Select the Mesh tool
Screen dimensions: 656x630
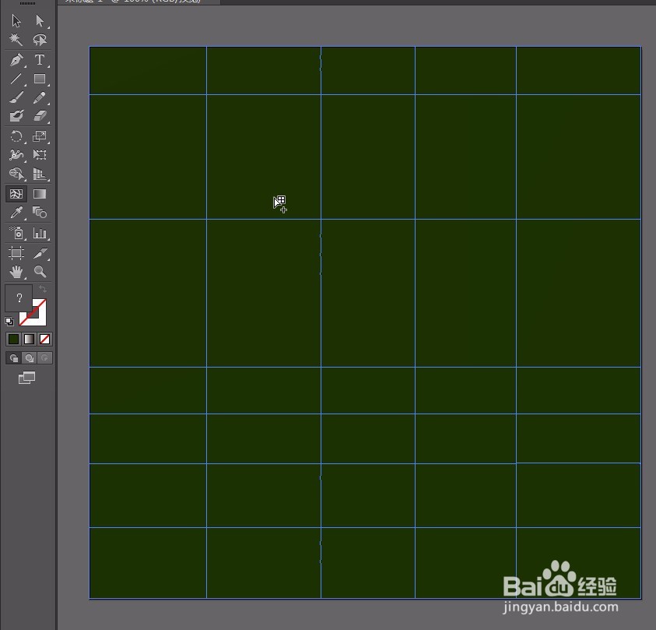pyautogui.click(x=16, y=194)
